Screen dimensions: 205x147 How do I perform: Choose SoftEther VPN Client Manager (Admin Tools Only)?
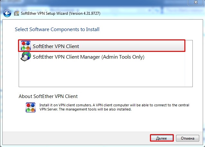coord(102,57)
